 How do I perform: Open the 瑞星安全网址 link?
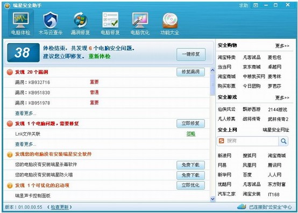tap(276, 130)
